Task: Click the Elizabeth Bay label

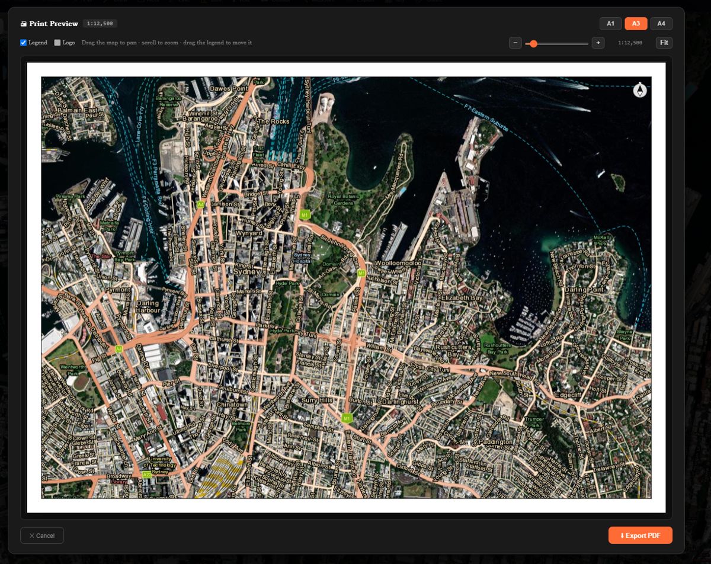Action: point(462,298)
